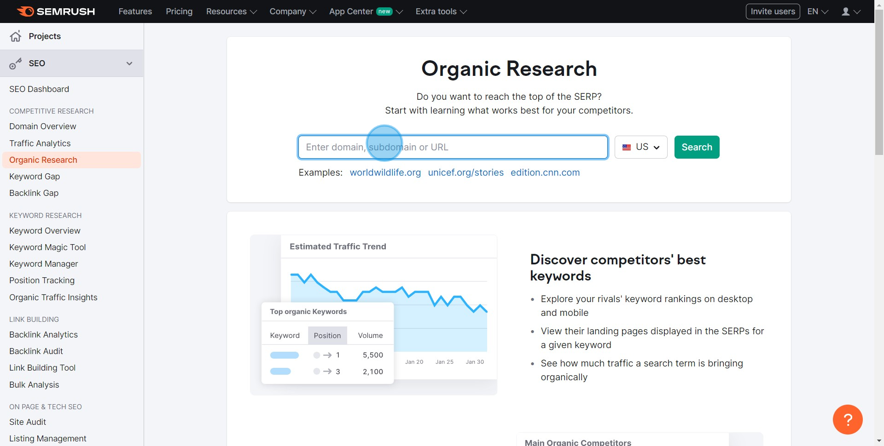Go to Features page
Viewport: 884px width, 446px height.
tap(135, 11)
